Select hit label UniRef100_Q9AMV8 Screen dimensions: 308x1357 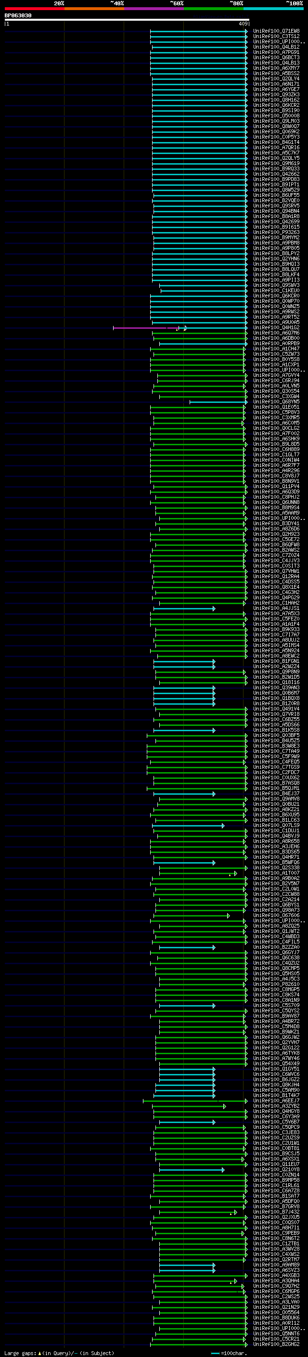point(276,799)
